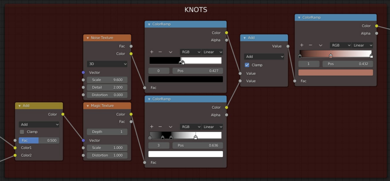Open the yellow Add node blend mode dropdown
390x181 pixels.
(x=39, y=124)
